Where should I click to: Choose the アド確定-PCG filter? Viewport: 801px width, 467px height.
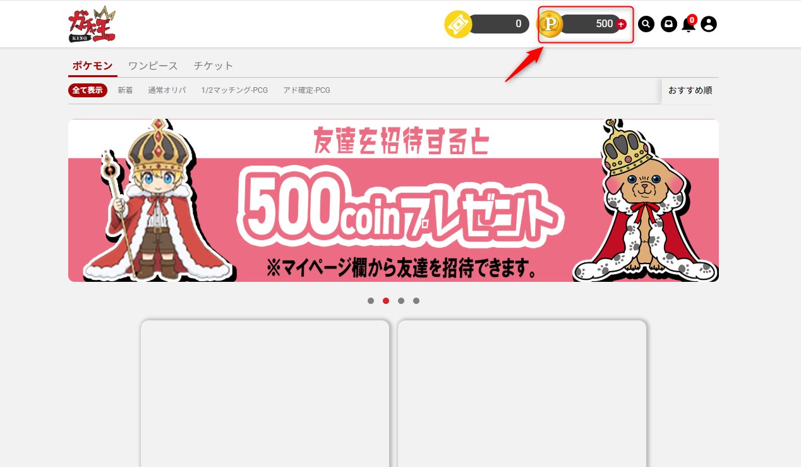tap(306, 90)
